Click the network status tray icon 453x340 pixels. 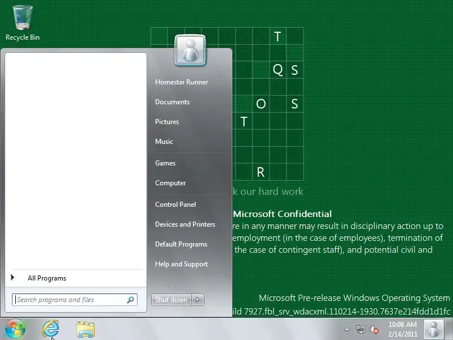tap(360, 329)
